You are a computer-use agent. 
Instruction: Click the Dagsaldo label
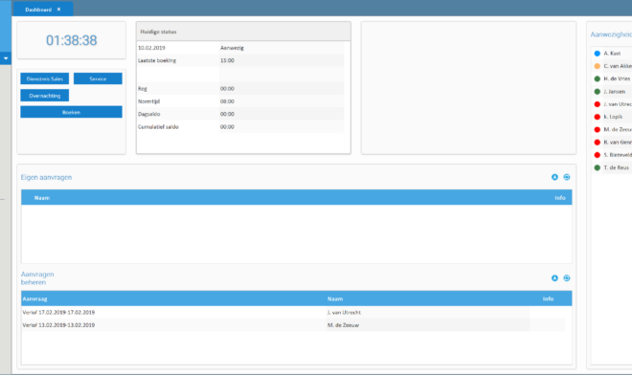[148, 114]
